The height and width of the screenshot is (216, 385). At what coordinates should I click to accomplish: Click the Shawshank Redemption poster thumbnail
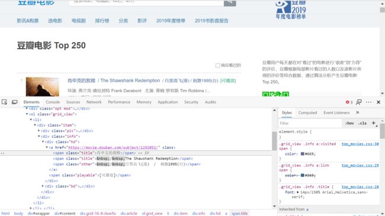(x=43, y=86)
